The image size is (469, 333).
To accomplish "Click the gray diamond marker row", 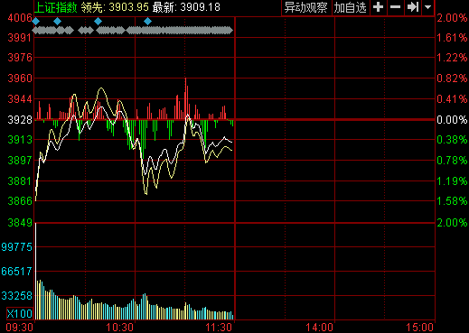I will (133, 31).
